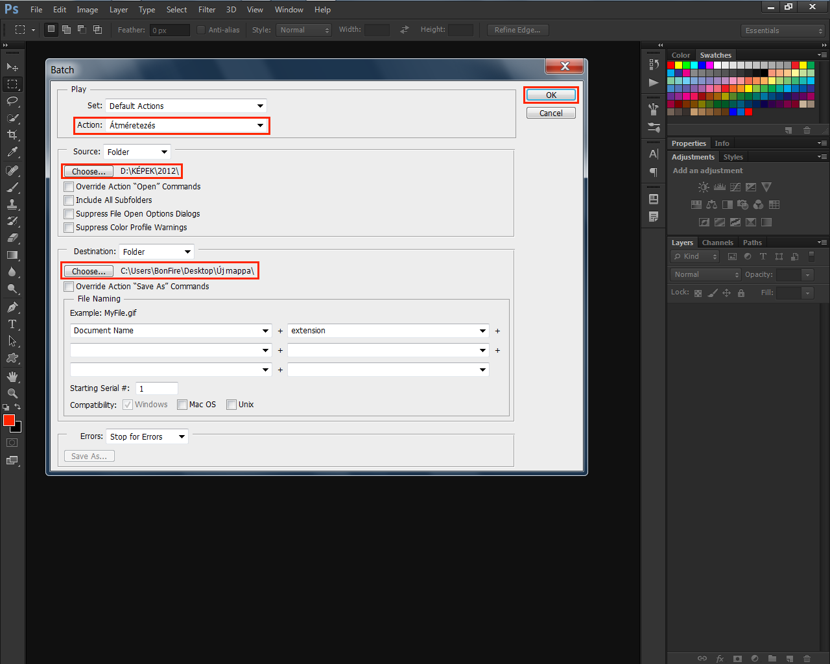Screen dimensions: 830x664
Task: Click the Starting Serial number field
Action: (157, 388)
